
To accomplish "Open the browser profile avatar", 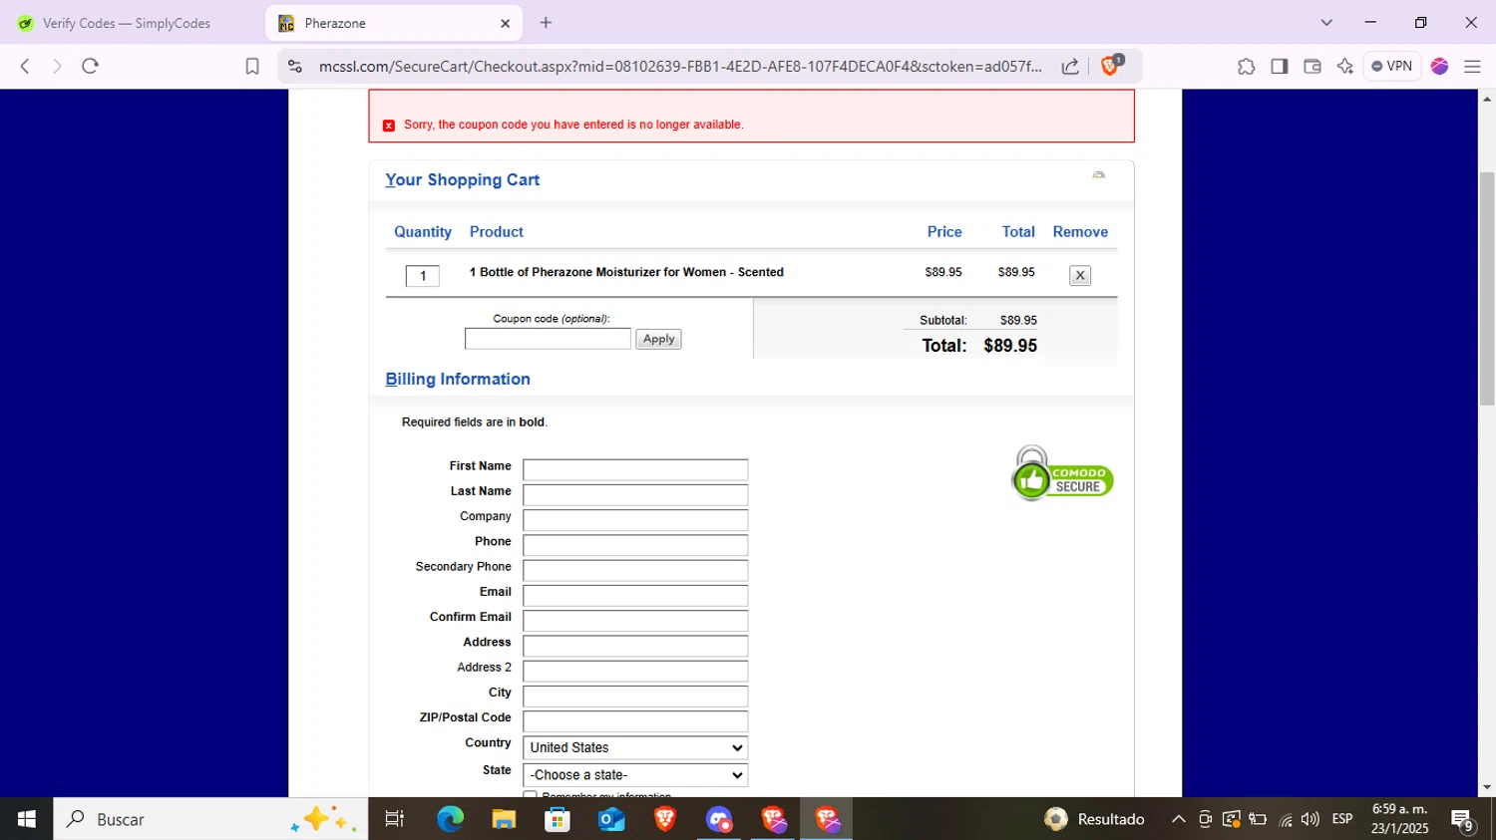I will (1439, 66).
